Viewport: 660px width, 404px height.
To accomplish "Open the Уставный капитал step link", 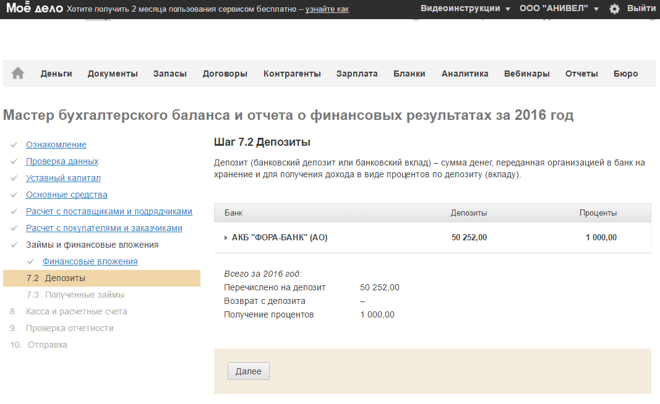I will 63,178.
